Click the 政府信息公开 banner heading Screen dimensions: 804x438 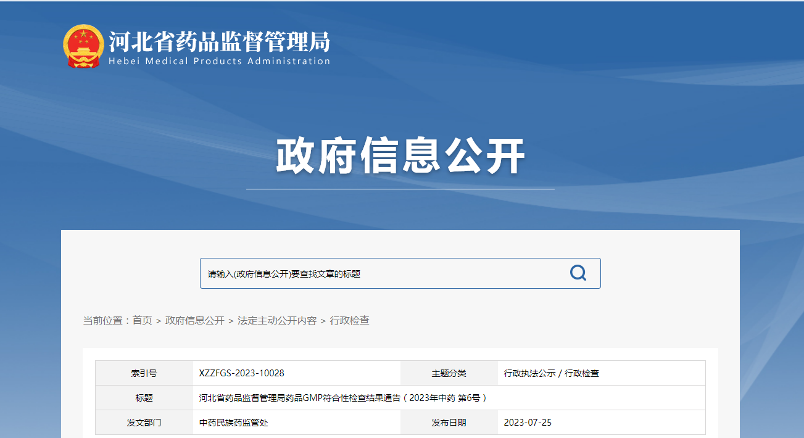[400, 157]
